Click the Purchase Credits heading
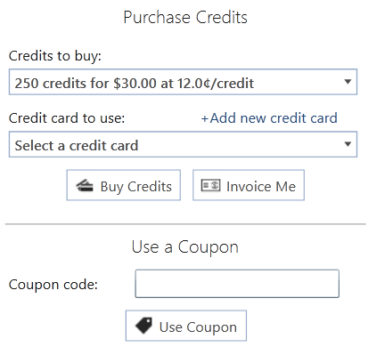Image resolution: width=368 pixels, height=355 pixels. pyautogui.click(x=185, y=17)
